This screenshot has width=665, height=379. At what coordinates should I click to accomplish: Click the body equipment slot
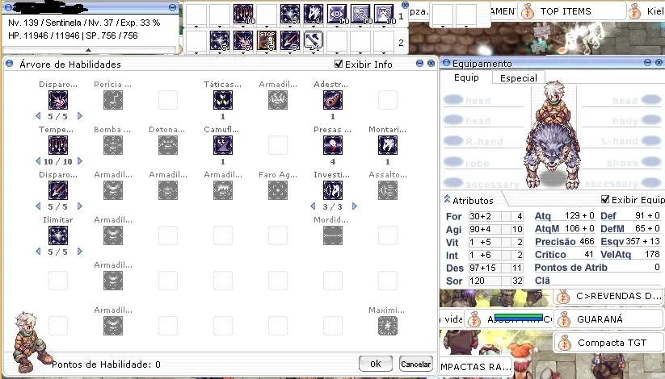pyautogui.click(x=621, y=121)
